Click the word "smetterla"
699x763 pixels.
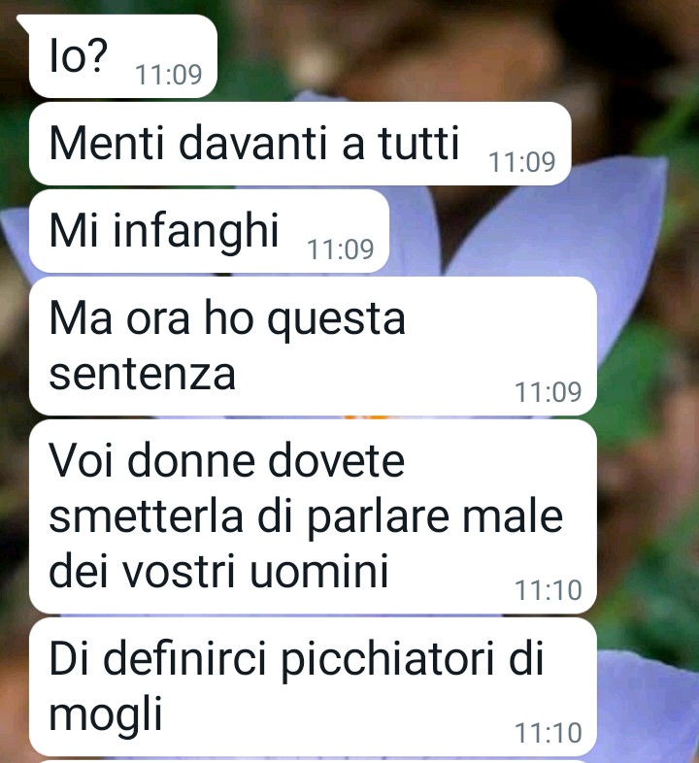[146, 515]
